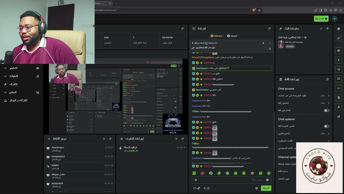Viewport: 344px width, 194px height.
Task: Toggle the stream preview panel icon in right sidebar
Action: 339,50
